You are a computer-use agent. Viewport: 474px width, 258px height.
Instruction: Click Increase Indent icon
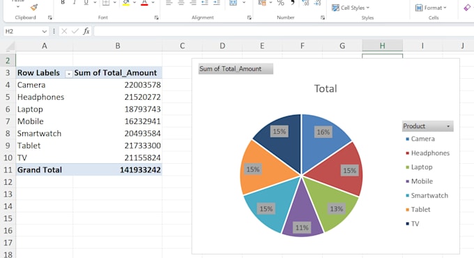[x=217, y=3]
